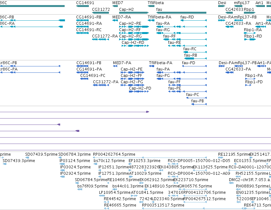This screenshot has width=271, height=210.
Task: Click clone RP004262764.5prime
Action: point(114,154)
